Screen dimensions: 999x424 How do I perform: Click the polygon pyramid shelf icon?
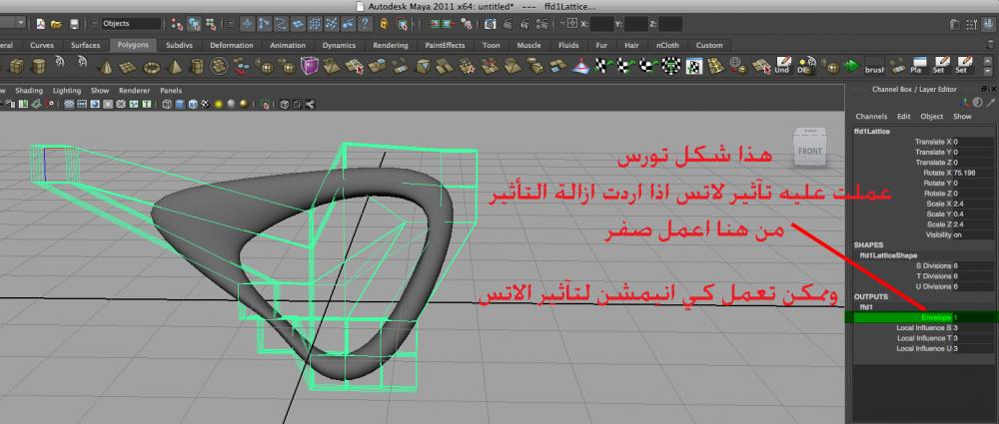(x=174, y=66)
